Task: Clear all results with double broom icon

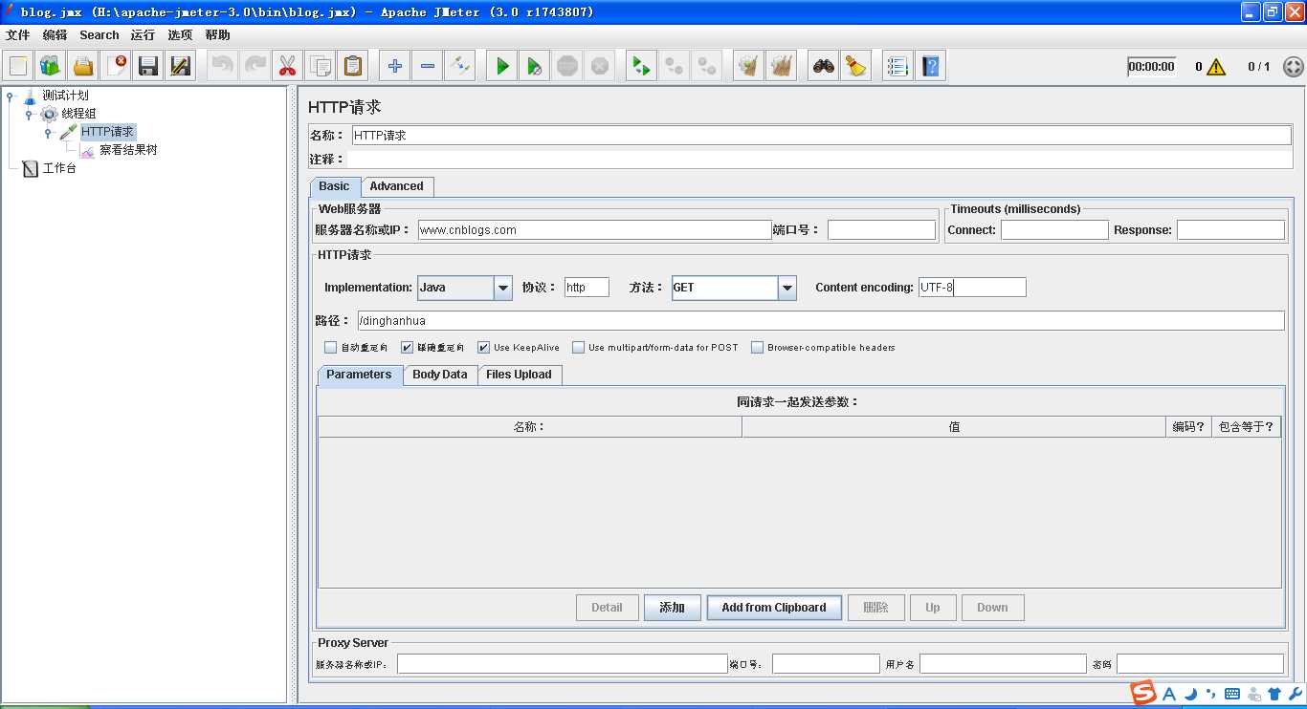Action: (782, 66)
